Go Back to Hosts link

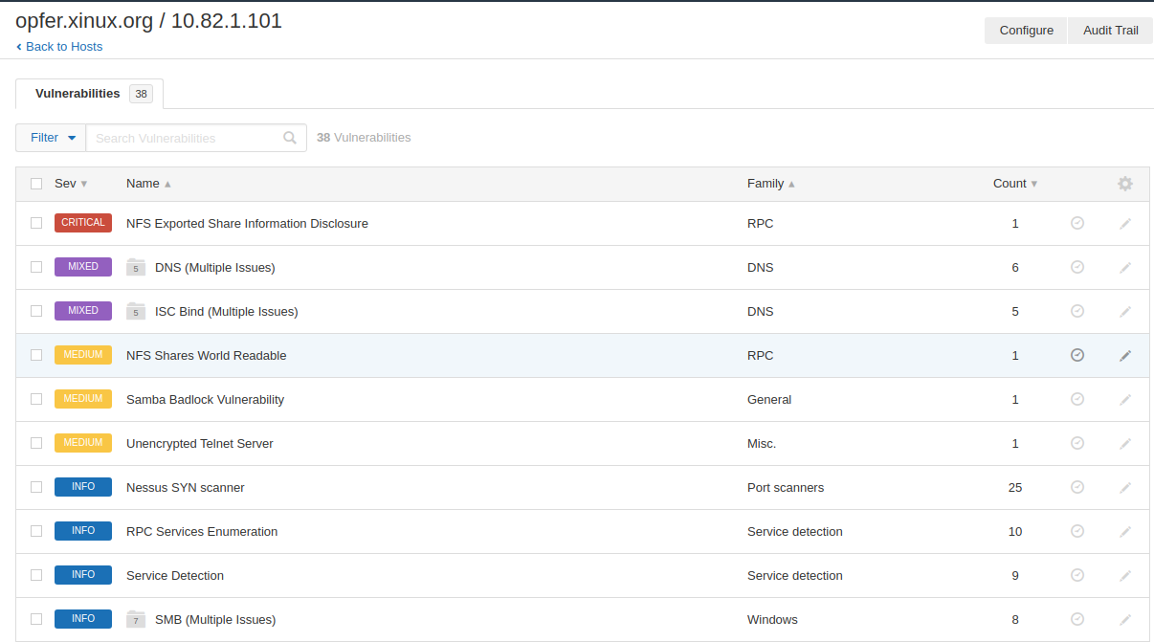coord(63,46)
